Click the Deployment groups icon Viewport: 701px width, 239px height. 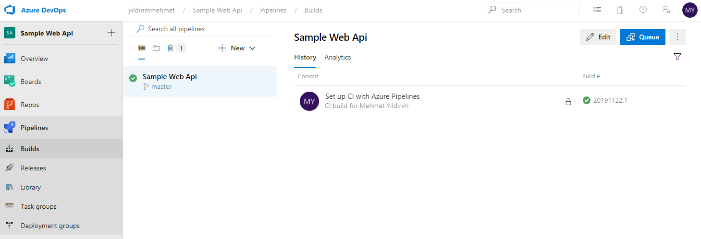9,225
